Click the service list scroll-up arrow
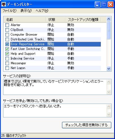The height and width of the screenshot is (139, 115). click(x=109, y=19)
